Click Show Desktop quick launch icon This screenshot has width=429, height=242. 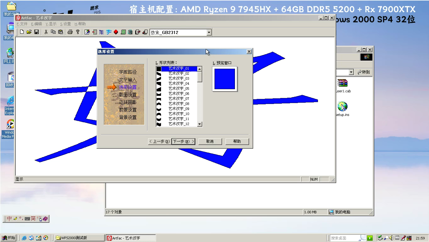(x=38, y=238)
